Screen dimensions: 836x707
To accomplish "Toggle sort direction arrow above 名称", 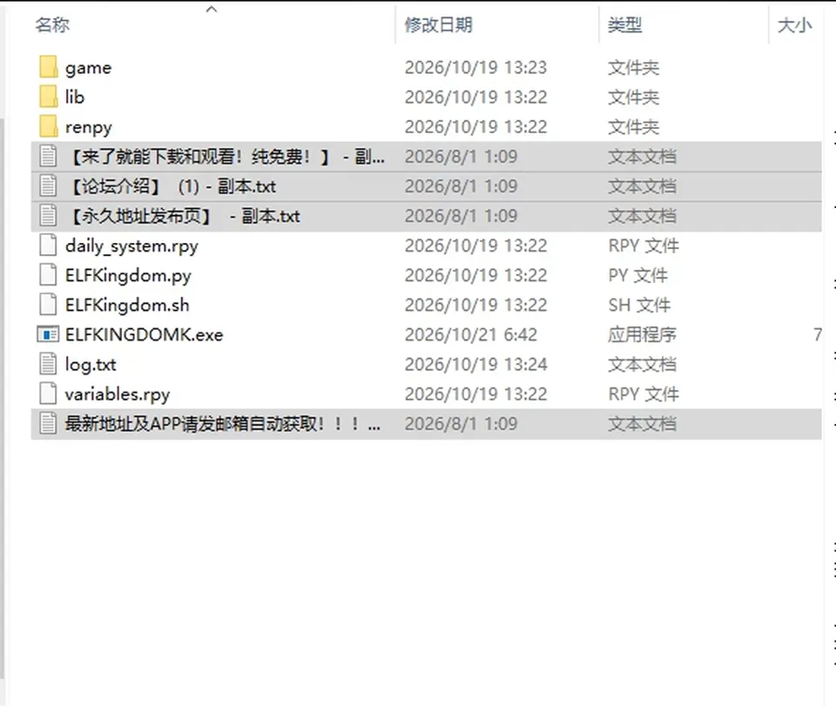I will [x=212, y=9].
